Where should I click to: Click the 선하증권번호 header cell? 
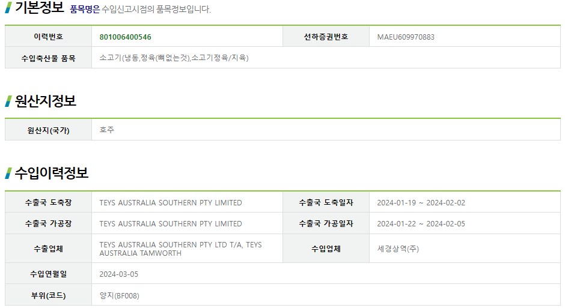326,37
